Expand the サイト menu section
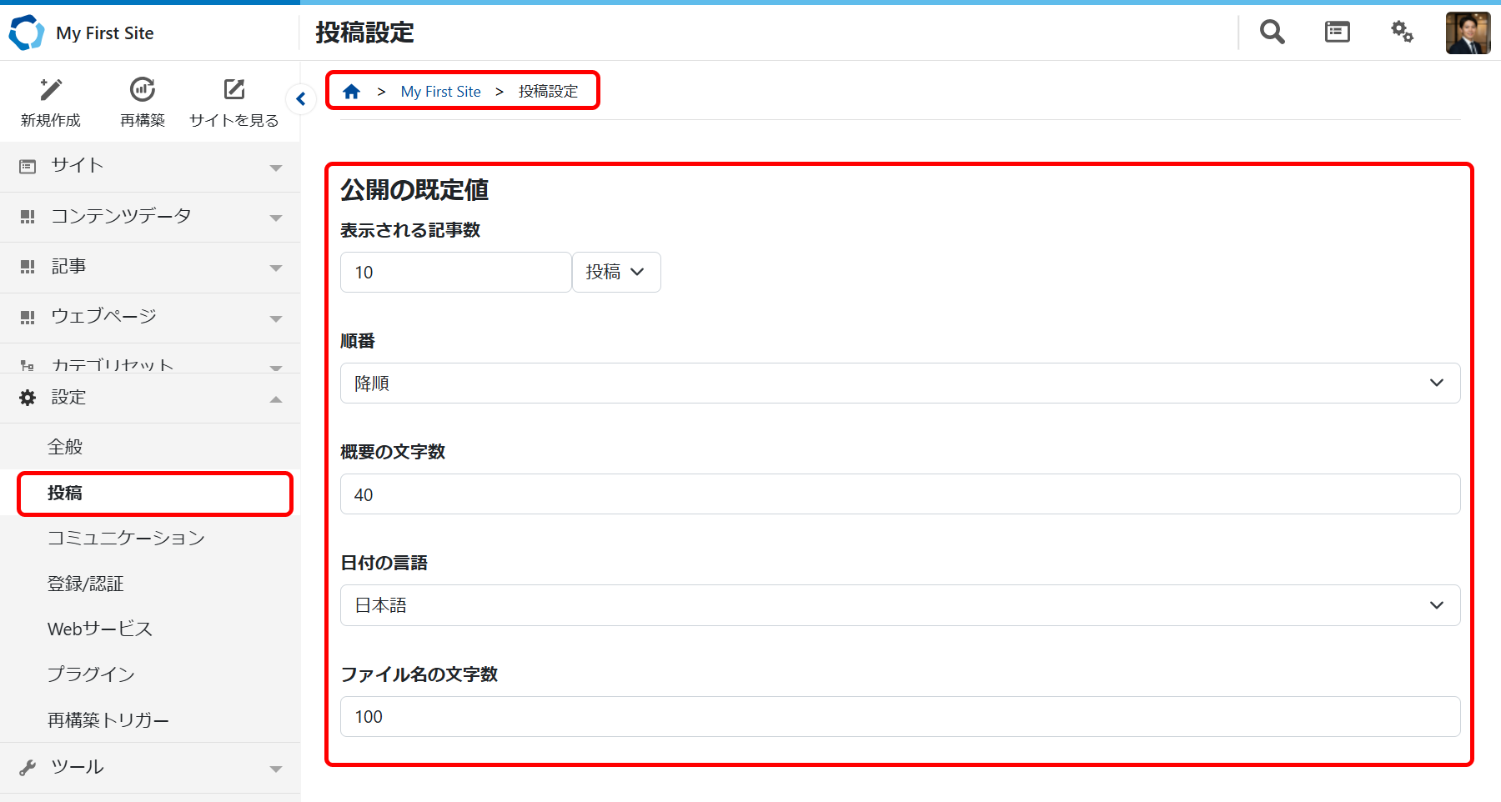Image resolution: width=1501 pixels, height=802 pixels. pos(150,166)
